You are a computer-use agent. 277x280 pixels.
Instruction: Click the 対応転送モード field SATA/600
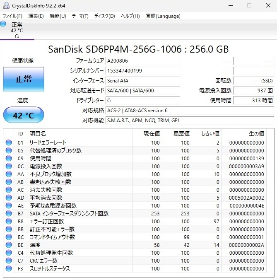(x=142, y=91)
